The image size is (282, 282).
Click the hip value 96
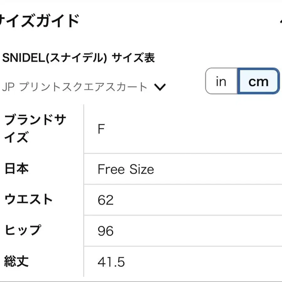(x=106, y=231)
